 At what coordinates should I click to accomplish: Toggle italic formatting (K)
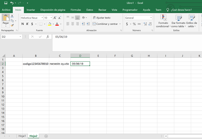click(27, 24)
